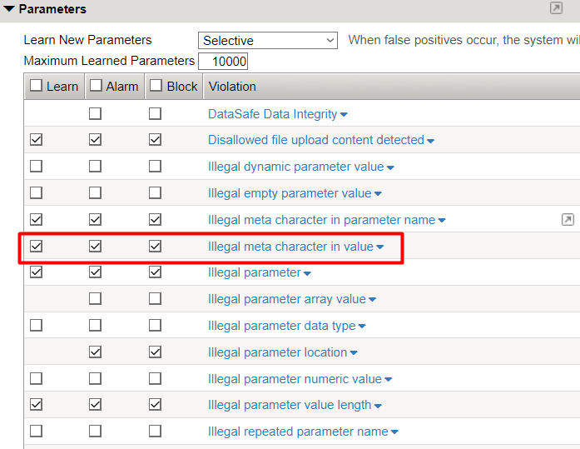Expand arrow next to DataSafe Data Integrity
This screenshot has height=449, width=580.
(345, 115)
